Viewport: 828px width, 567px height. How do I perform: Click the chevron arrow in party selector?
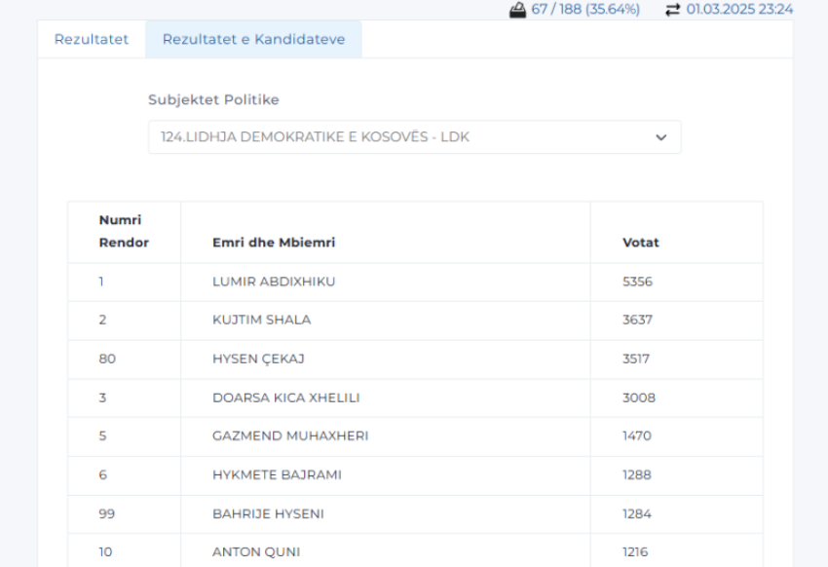pyautogui.click(x=661, y=137)
